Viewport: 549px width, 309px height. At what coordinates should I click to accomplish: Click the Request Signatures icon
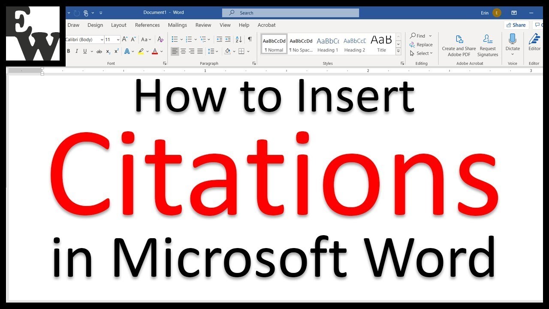488,46
